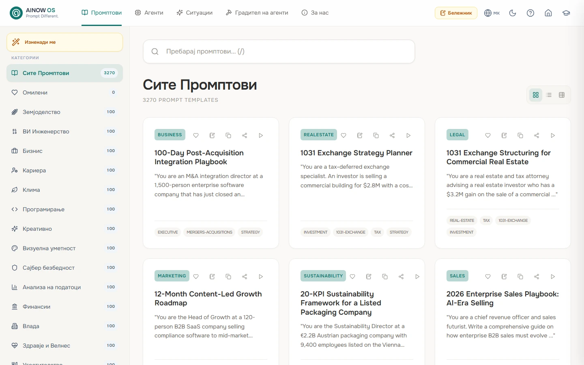The width and height of the screenshot is (584, 365).
Task: Run the 100-Day Post-Acquisition Integration Playbook prompt
Action: (x=261, y=135)
